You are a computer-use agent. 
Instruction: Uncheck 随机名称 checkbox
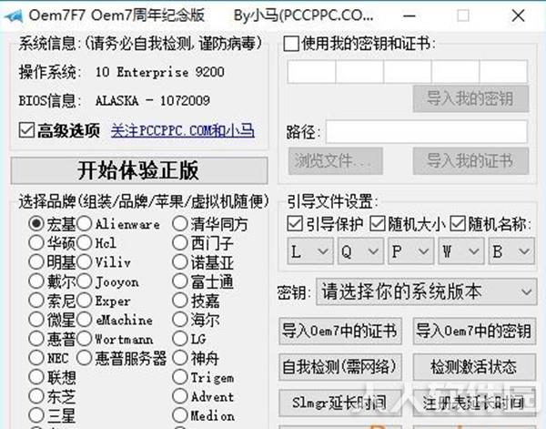point(457,224)
